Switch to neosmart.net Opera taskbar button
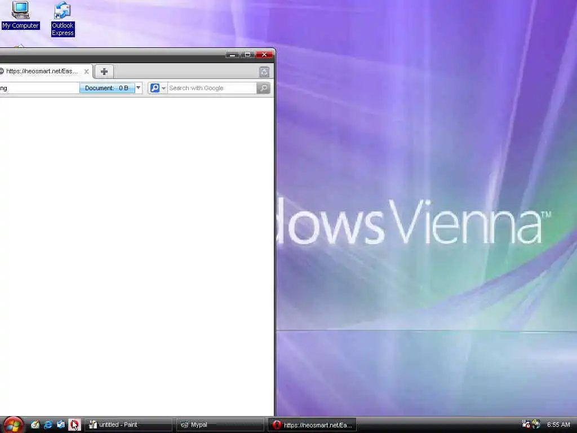 tap(312, 425)
